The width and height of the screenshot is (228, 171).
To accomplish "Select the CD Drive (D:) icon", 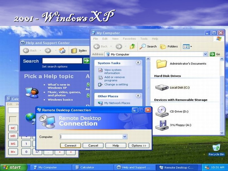I will tap(162, 111).
